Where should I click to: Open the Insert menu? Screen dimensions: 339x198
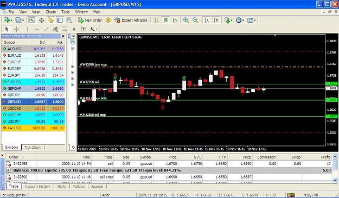click(36, 12)
